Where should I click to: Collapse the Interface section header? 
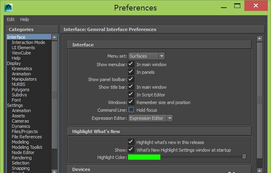point(159,45)
